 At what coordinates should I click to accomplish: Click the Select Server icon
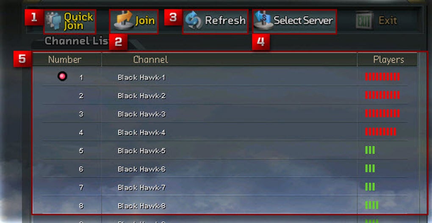point(263,20)
